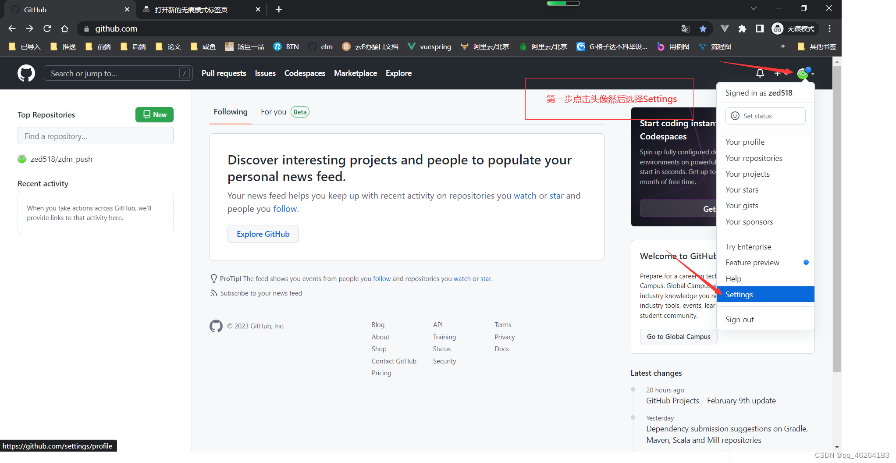Image resolution: width=896 pixels, height=463 pixels.
Task: Open the 后端 bookmark folder
Action: (x=133, y=46)
